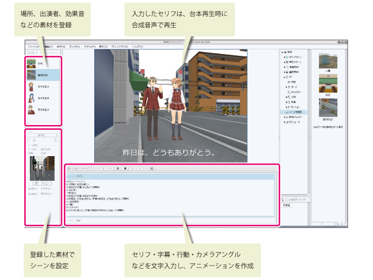
Task: Select the 女子学生A character icon
Action: 31,86
